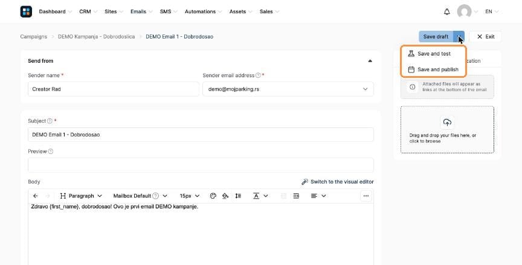
Task: Click the magic wand visual editor icon
Action: coord(304,182)
